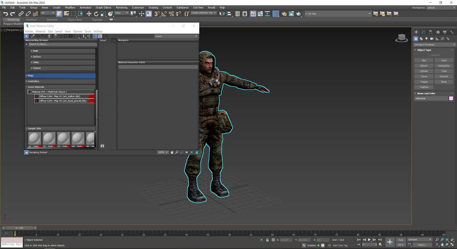Screen dimensions: 457x249
Task: Expand the Controllers group
Action: click(x=60, y=81)
